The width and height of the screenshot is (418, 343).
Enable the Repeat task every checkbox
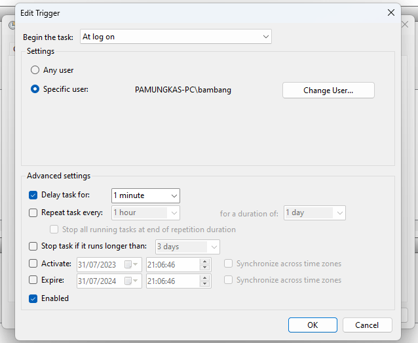pyautogui.click(x=33, y=212)
